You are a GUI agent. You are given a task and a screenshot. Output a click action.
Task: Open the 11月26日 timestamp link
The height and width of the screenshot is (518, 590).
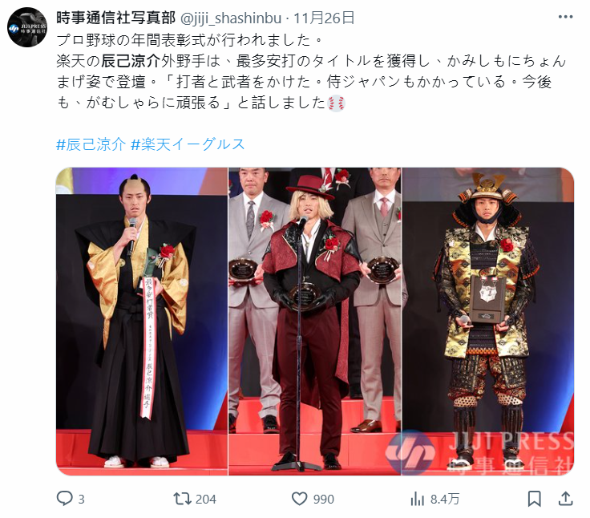click(x=324, y=18)
